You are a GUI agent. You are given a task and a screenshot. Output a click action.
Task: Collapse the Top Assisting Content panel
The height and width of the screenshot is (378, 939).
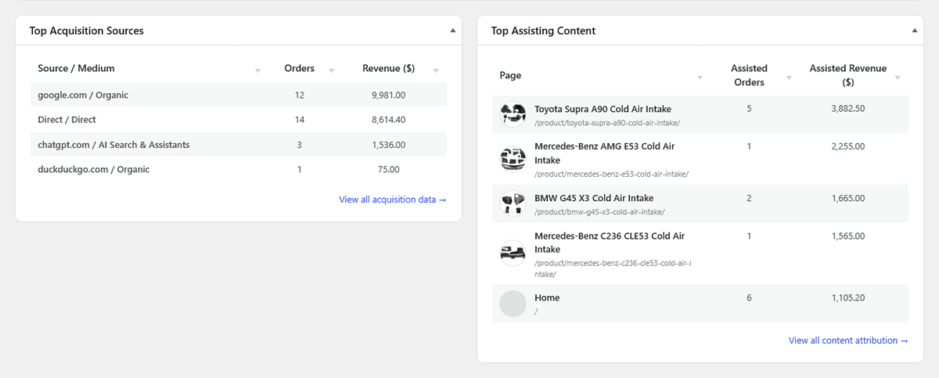pos(914,31)
